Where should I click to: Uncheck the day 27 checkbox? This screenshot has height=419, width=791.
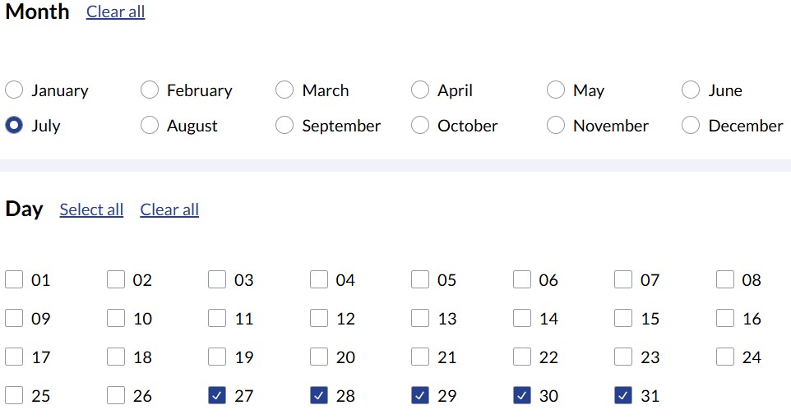(x=217, y=396)
